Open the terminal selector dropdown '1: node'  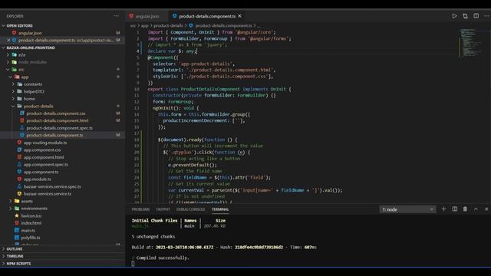(x=407, y=209)
